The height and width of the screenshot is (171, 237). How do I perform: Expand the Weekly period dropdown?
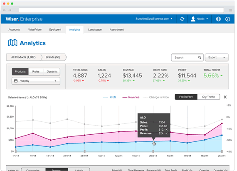36,81
